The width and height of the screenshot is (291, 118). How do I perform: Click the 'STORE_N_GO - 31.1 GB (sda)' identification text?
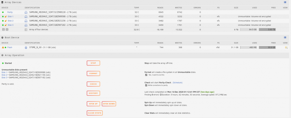[43, 47]
